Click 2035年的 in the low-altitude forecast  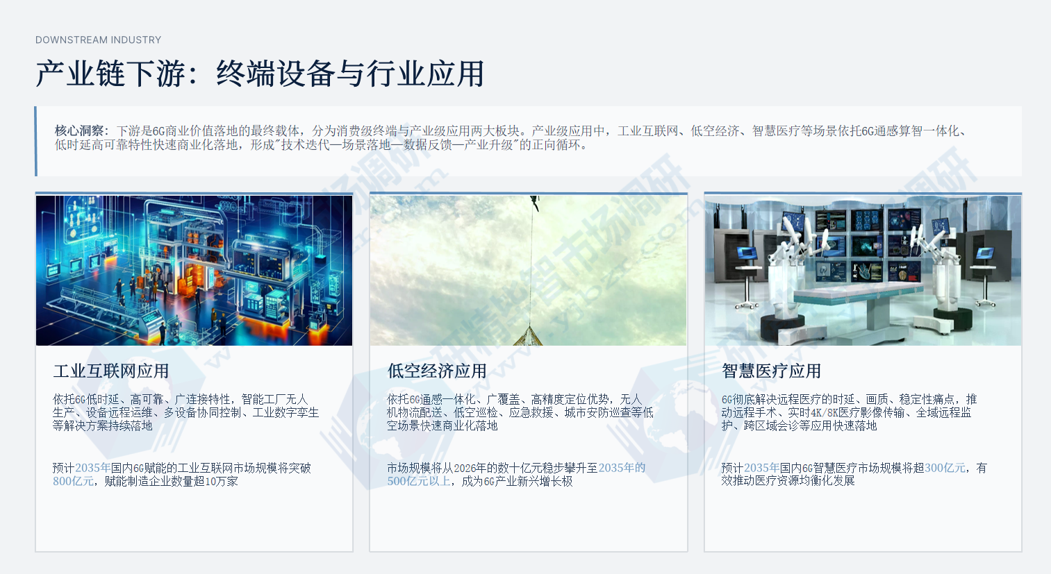tap(622, 468)
